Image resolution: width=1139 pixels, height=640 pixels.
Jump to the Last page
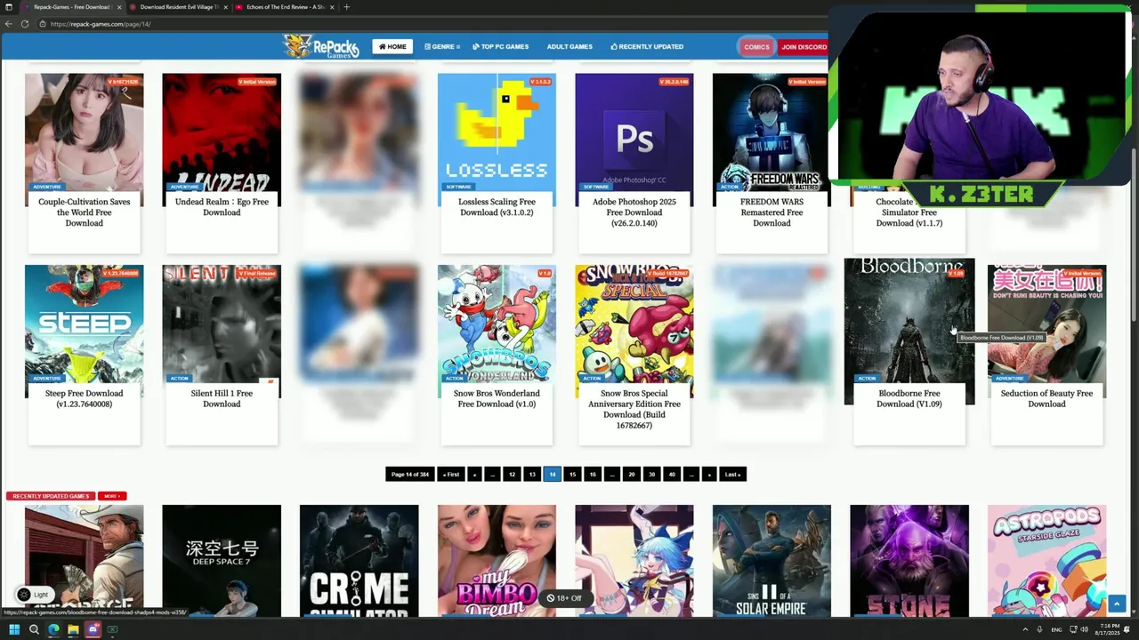(732, 474)
